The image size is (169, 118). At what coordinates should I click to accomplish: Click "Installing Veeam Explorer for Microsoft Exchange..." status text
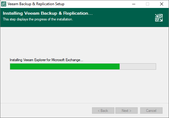coord(46,60)
